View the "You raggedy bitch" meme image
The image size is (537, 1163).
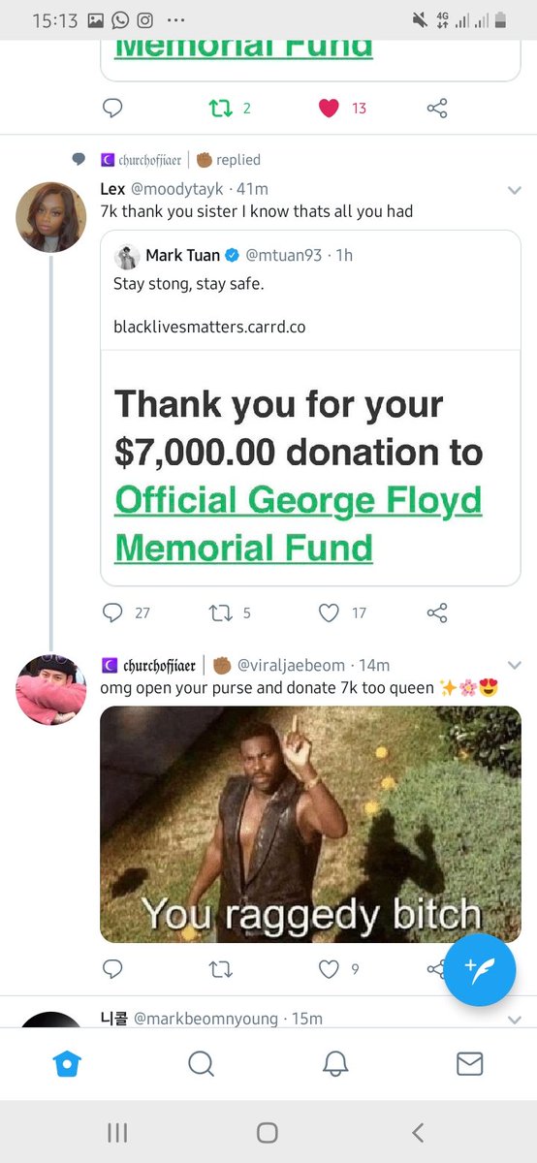click(310, 824)
